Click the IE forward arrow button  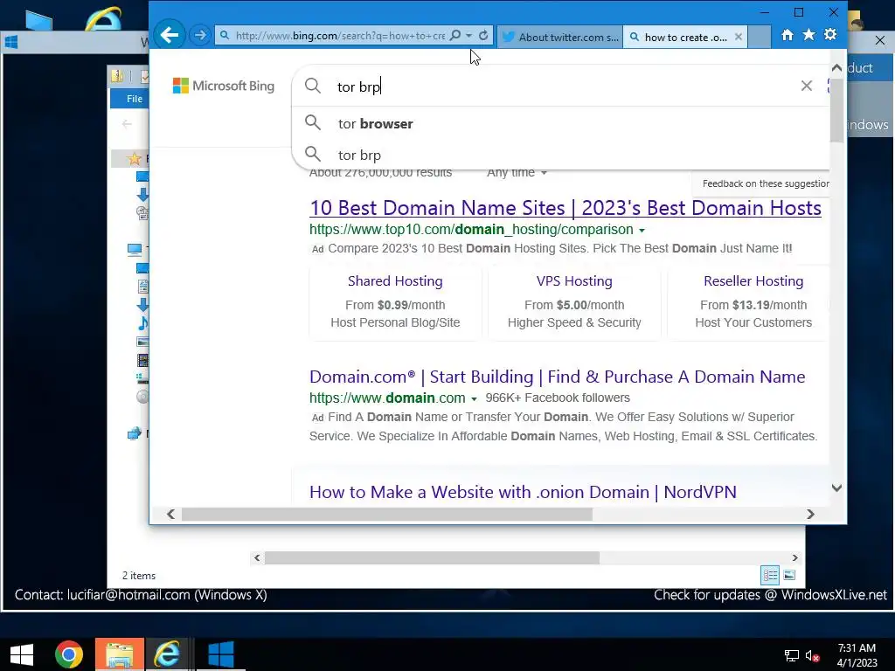coord(200,35)
